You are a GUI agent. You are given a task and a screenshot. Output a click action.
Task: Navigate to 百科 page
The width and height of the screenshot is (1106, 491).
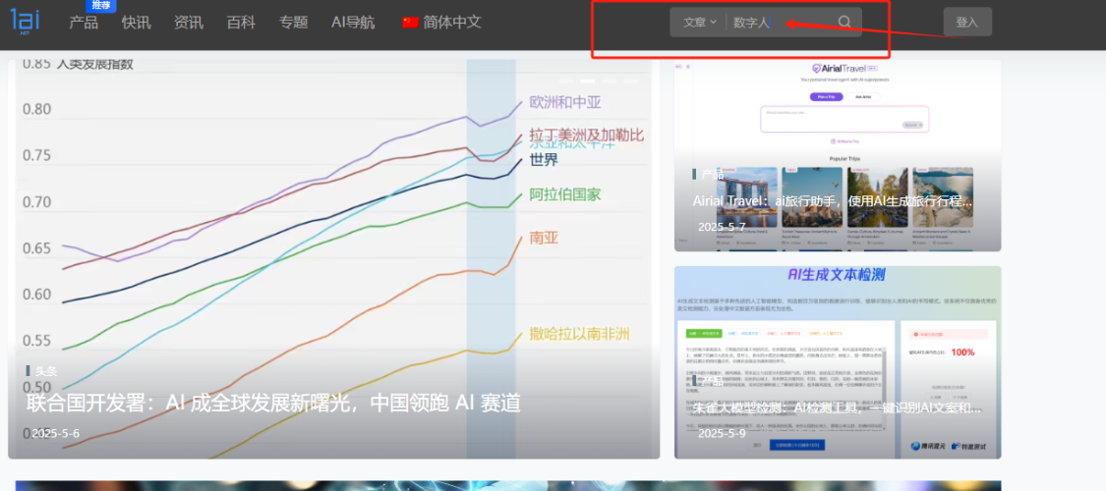click(241, 23)
